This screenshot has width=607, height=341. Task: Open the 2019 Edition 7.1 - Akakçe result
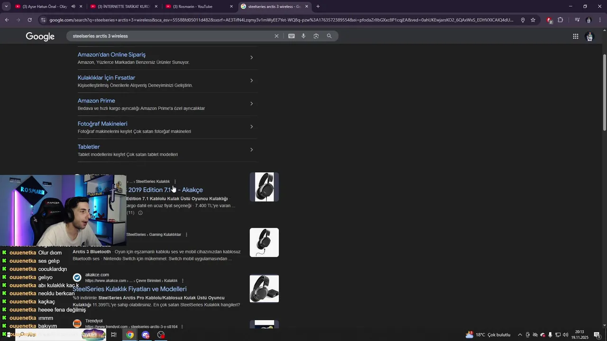pos(165,190)
